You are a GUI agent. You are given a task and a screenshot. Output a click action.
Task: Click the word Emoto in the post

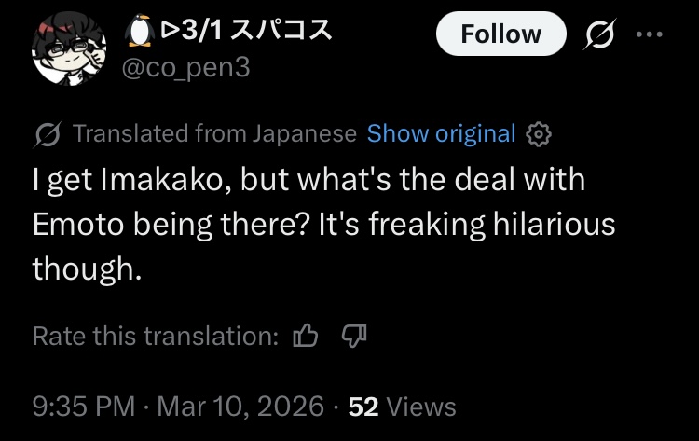pyautogui.click(x=78, y=224)
